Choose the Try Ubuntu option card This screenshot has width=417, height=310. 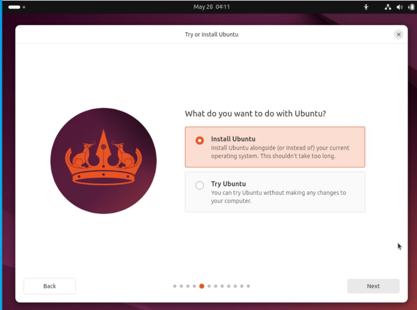click(x=275, y=192)
